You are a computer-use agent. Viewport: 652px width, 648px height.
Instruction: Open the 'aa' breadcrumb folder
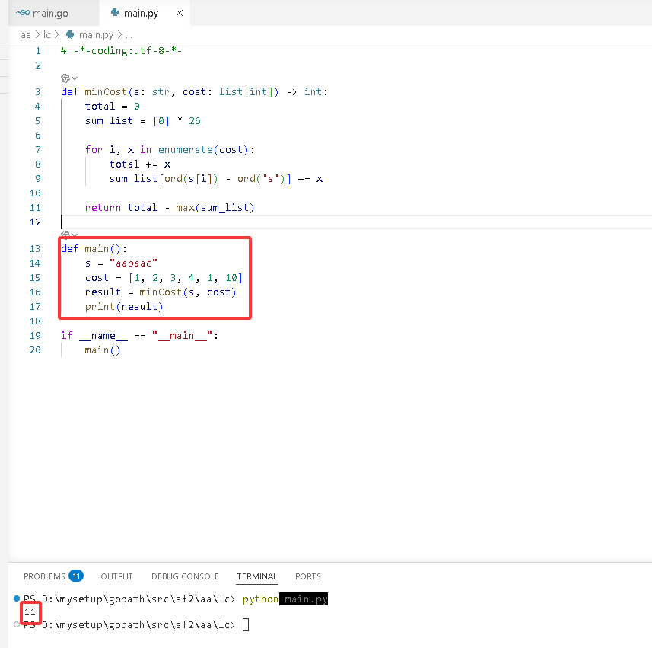tap(26, 35)
